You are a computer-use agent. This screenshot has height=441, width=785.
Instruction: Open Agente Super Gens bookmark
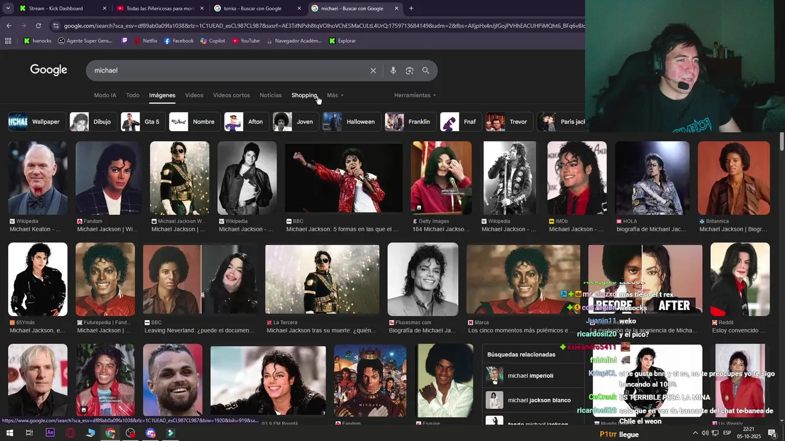[x=85, y=41]
